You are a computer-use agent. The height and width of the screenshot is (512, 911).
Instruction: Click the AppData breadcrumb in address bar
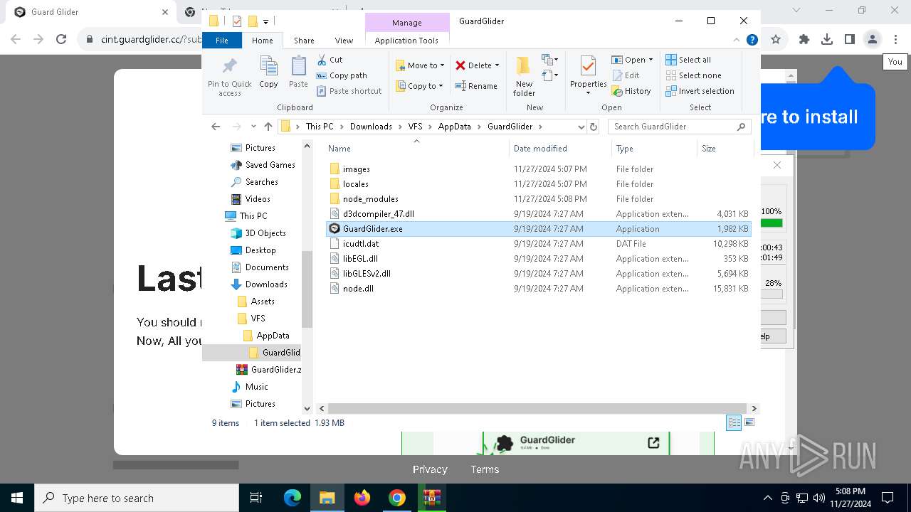click(x=454, y=127)
